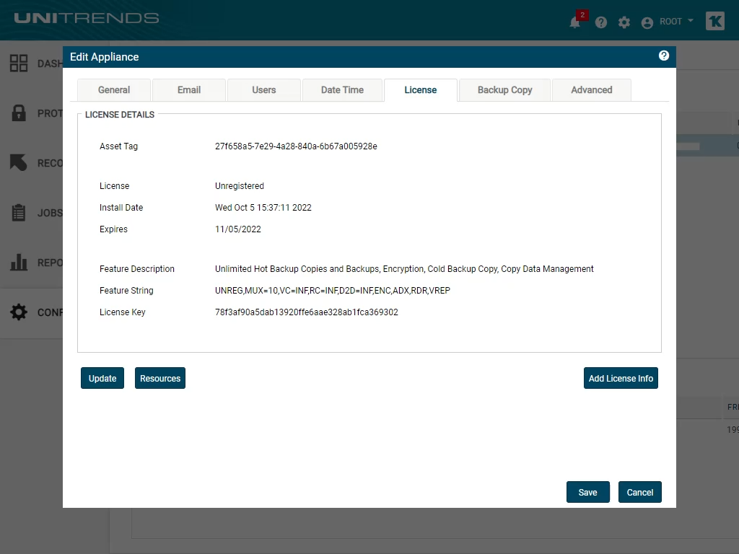Click the Expires label
Image resolution: width=739 pixels, height=554 pixels.
pyautogui.click(x=113, y=229)
